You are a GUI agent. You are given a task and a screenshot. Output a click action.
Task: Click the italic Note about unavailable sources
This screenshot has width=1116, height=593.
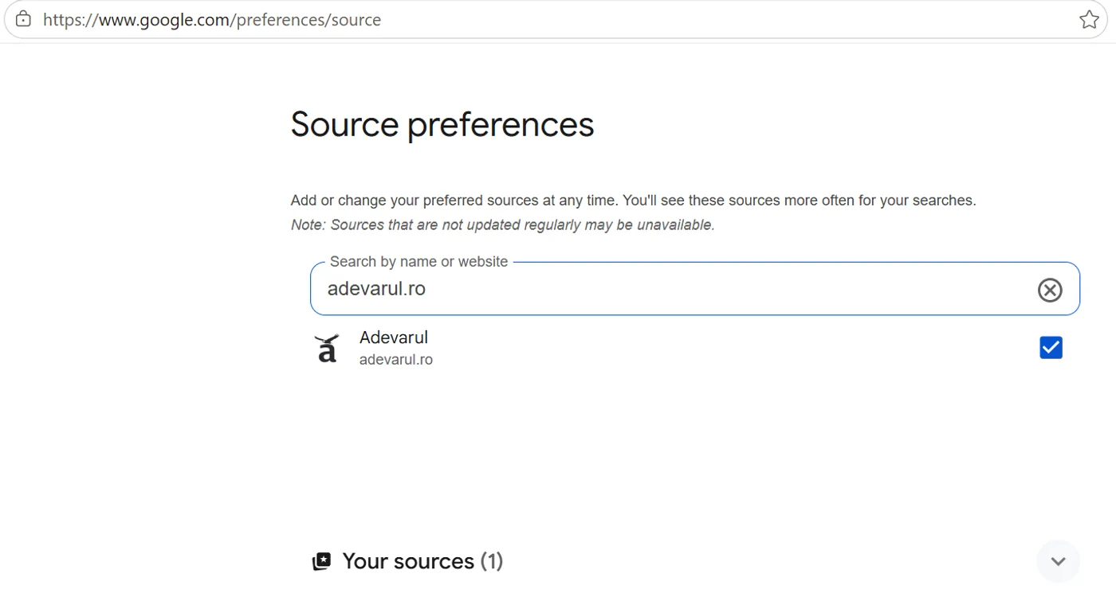pos(503,225)
